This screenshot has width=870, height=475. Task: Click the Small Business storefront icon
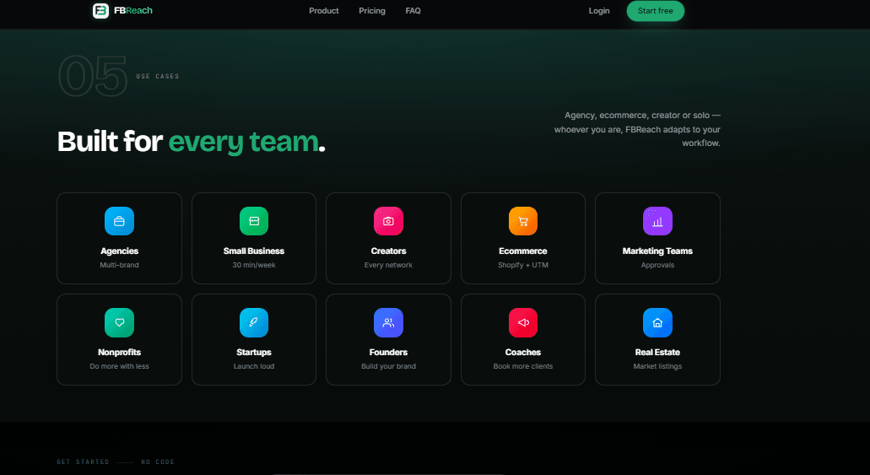click(254, 221)
